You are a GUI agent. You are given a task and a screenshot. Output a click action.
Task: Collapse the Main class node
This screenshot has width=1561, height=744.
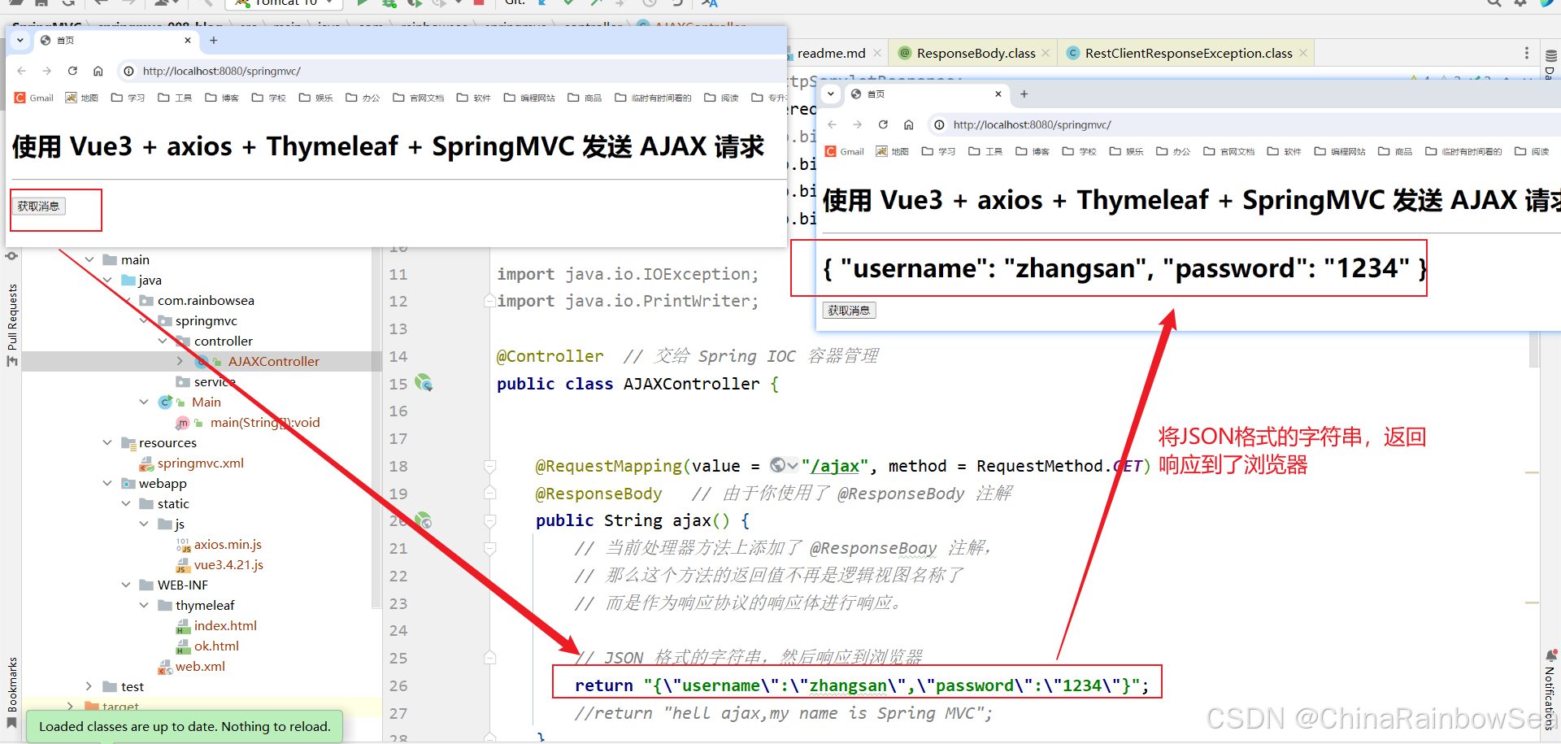(144, 402)
